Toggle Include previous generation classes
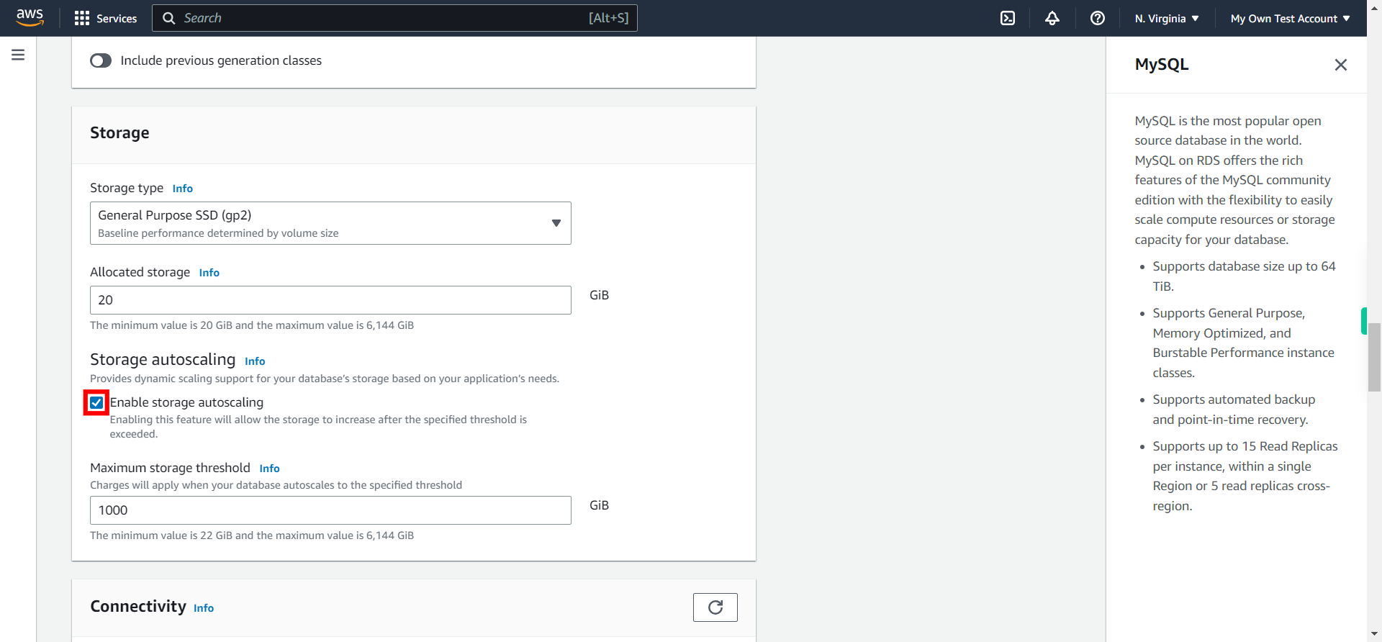Image resolution: width=1382 pixels, height=642 pixels. tap(101, 60)
